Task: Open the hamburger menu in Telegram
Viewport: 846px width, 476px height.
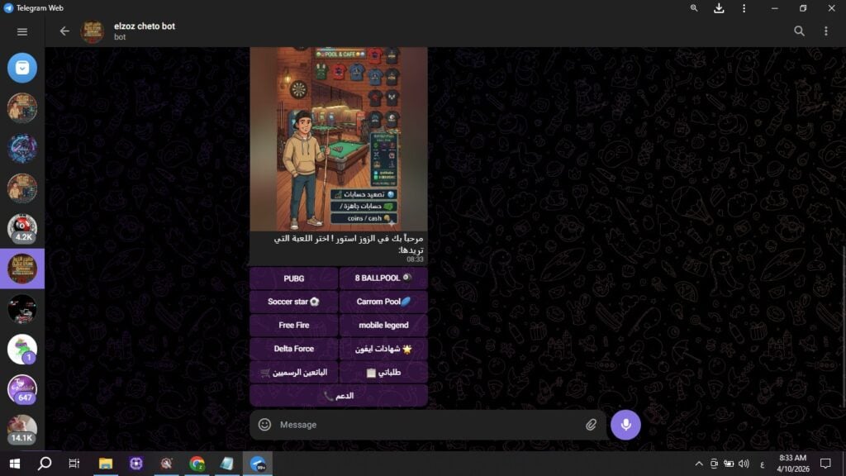Action: [x=22, y=32]
